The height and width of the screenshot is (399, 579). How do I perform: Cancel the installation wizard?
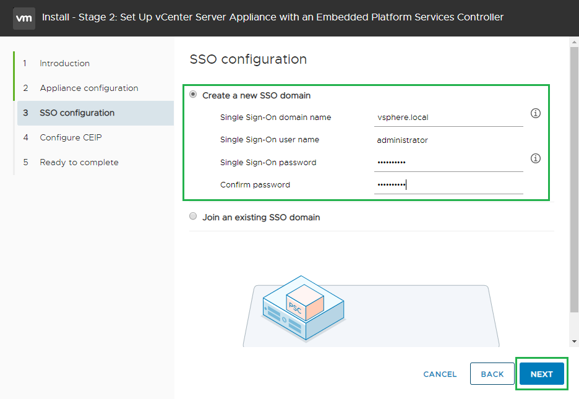pyautogui.click(x=440, y=374)
